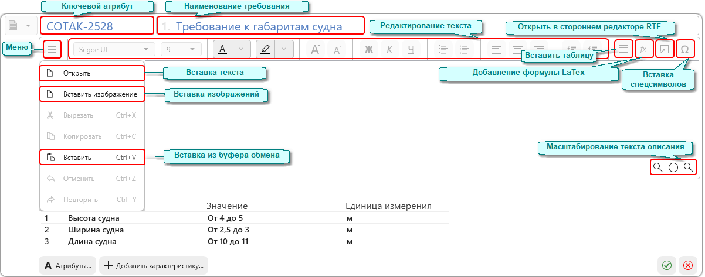This screenshot has height=277, width=705.
Task: Insert special symbol with Omega icon
Action: tap(684, 49)
